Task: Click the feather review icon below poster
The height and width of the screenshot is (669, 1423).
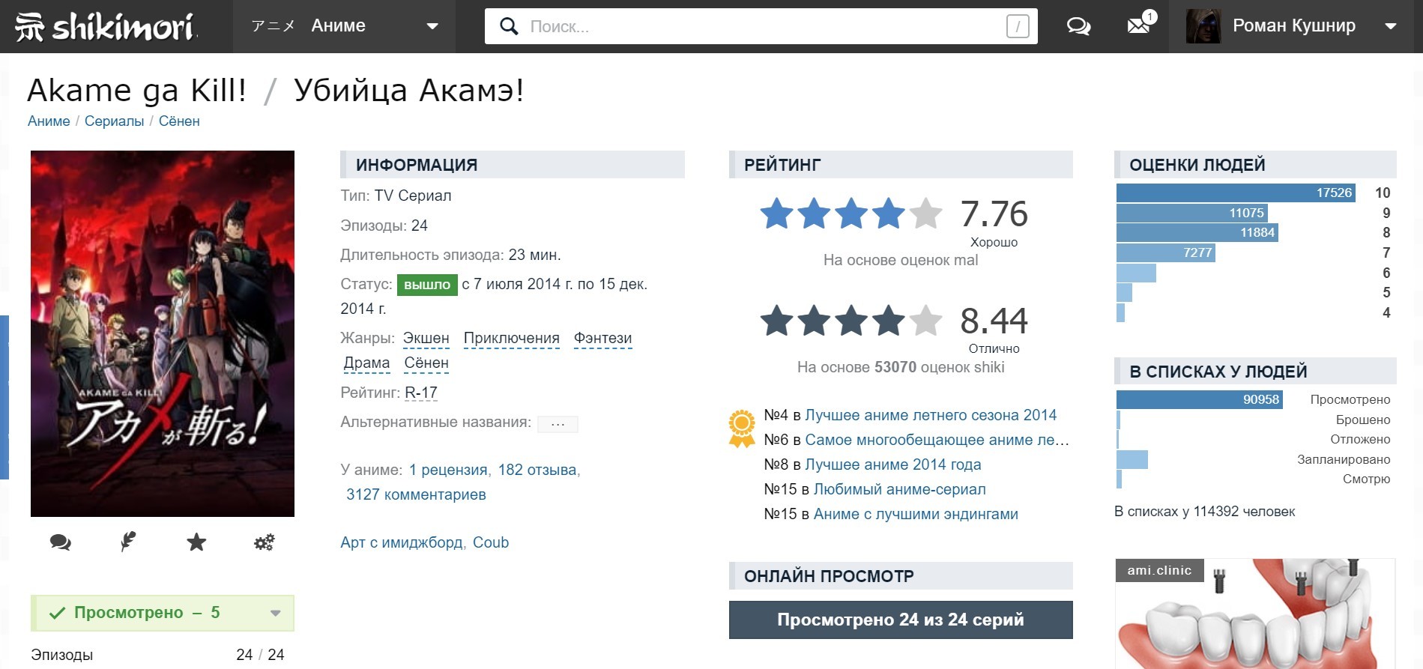Action: click(x=128, y=542)
